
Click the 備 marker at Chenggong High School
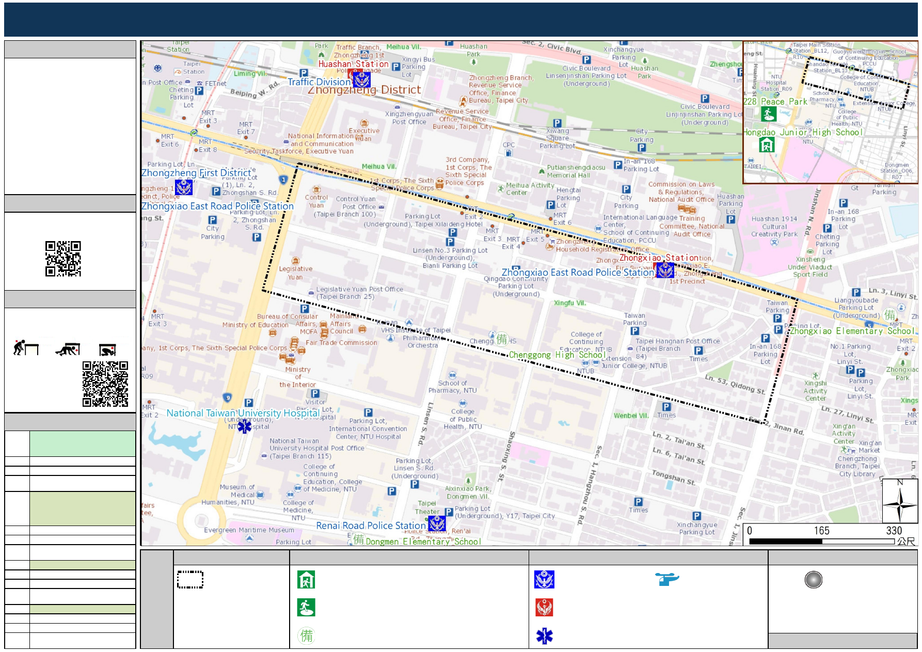coord(502,339)
